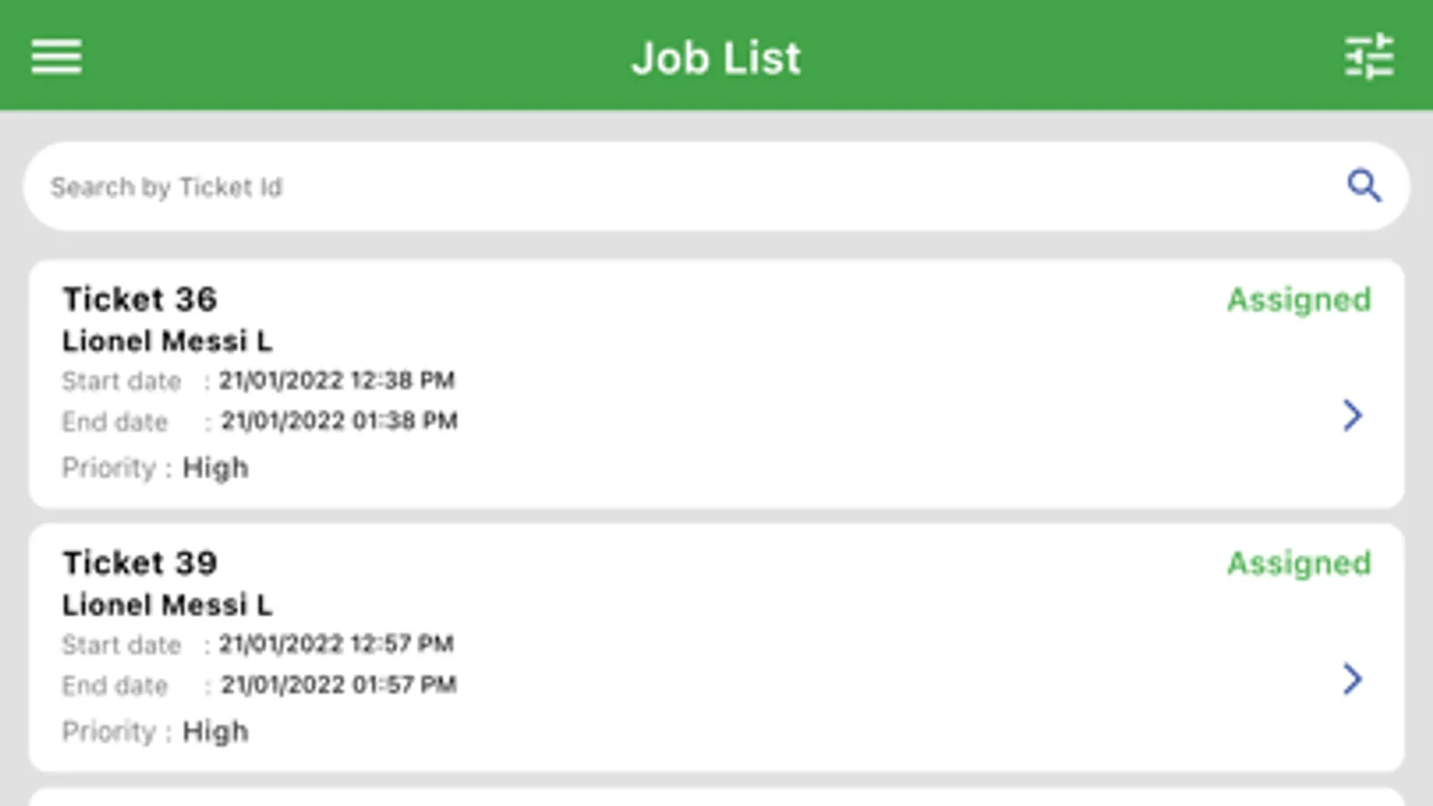Select the Ticket 36 title
This screenshot has height=806, width=1433.
pos(140,299)
